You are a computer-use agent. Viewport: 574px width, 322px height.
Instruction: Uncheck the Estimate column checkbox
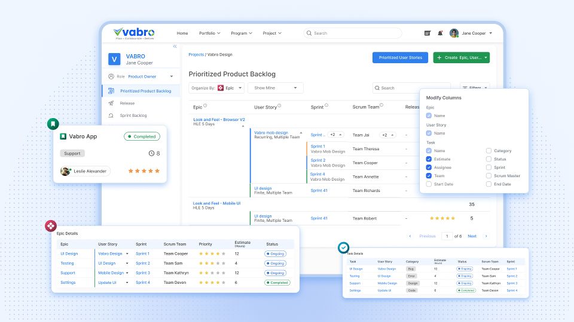[429, 159]
